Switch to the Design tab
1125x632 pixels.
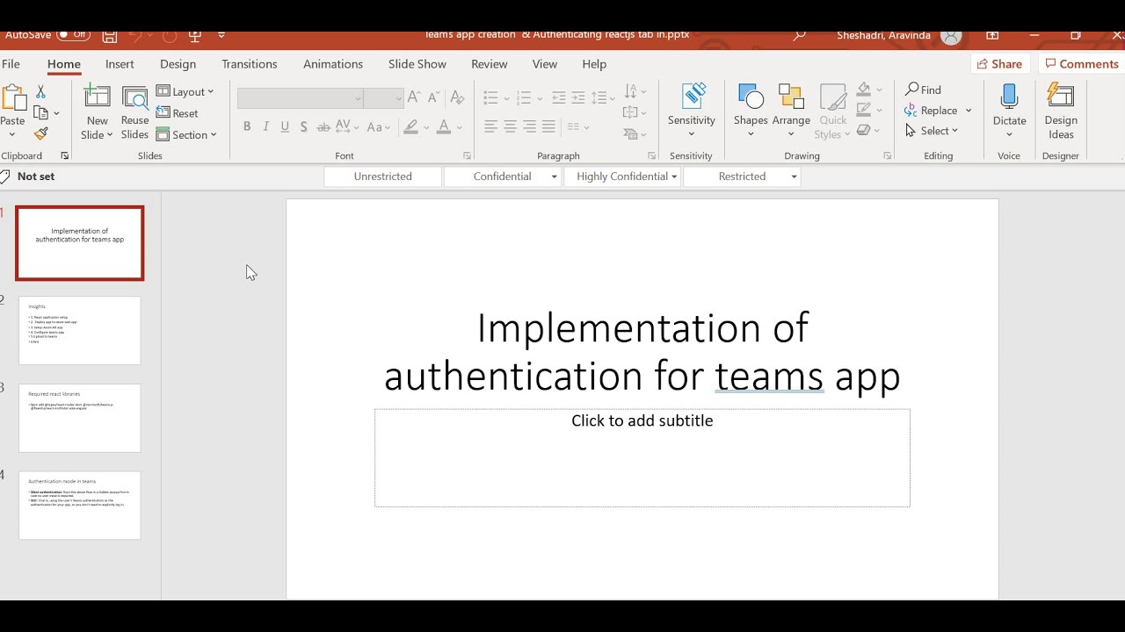(x=178, y=64)
